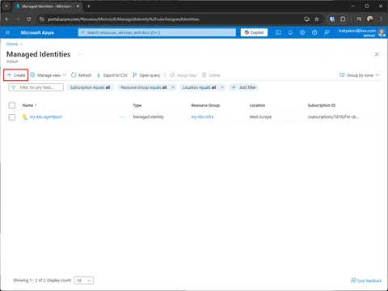Export the list to CSV
Screen dimensions: 388x291
click(x=112, y=75)
